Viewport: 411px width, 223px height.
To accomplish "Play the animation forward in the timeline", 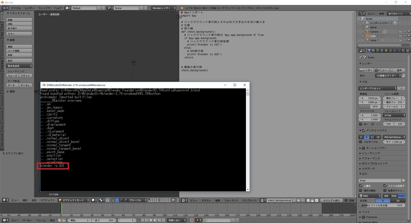I will click(155, 220).
